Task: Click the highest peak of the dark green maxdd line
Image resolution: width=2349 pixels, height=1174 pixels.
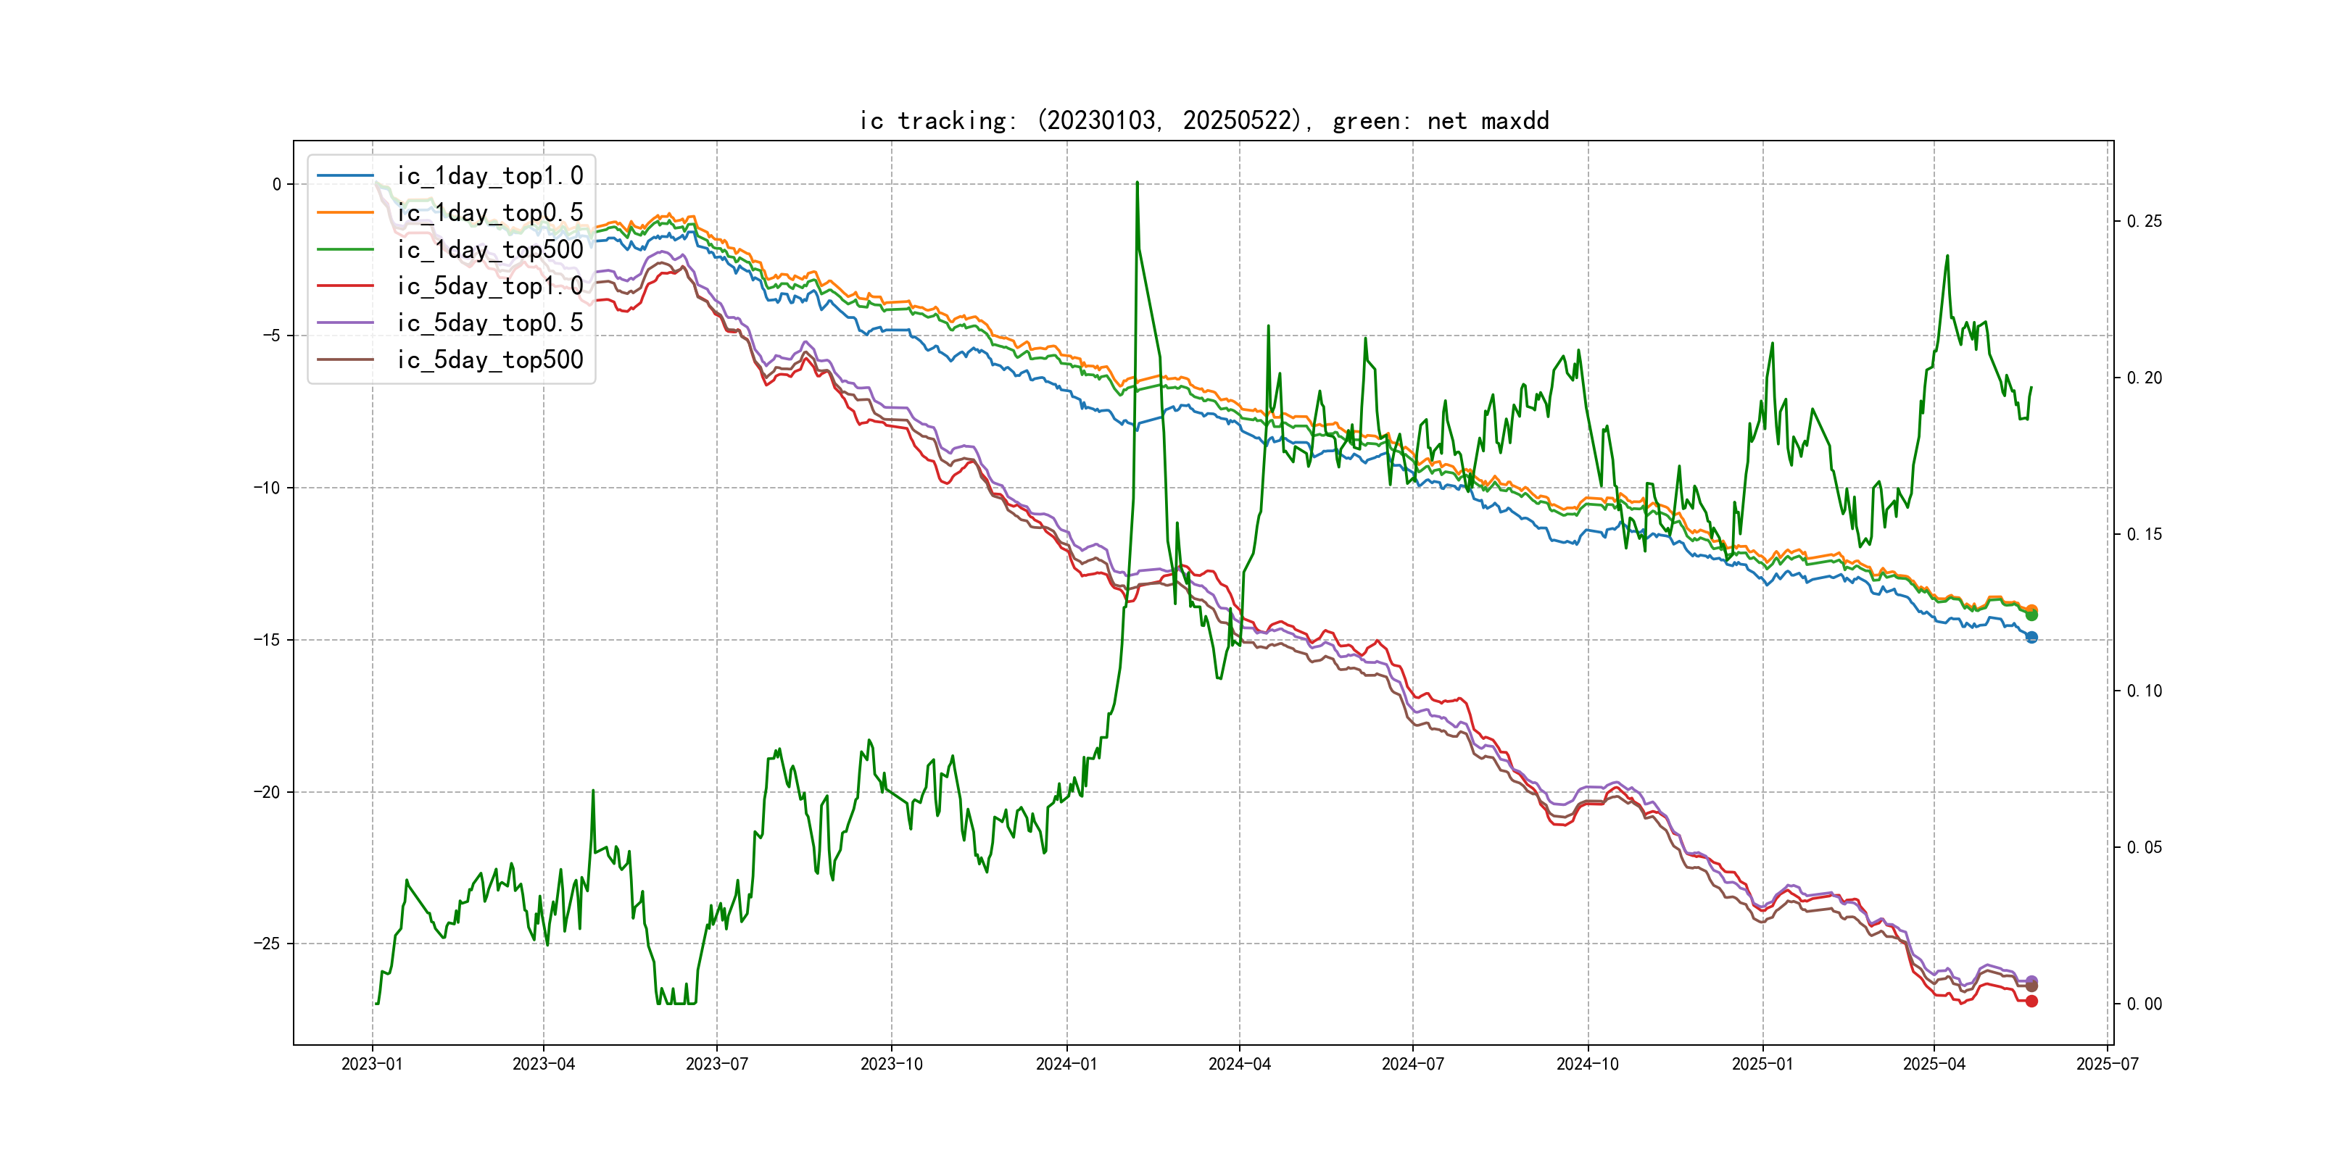Action: coord(1137,184)
